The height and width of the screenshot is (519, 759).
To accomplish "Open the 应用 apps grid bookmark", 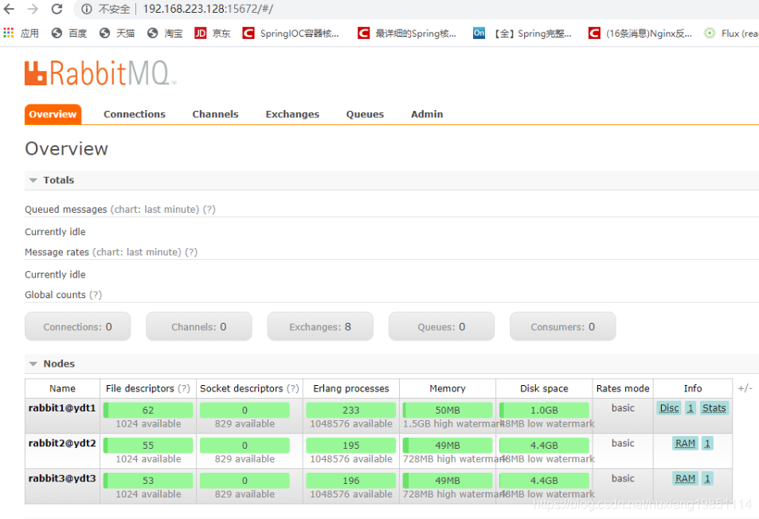I will click(21, 33).
